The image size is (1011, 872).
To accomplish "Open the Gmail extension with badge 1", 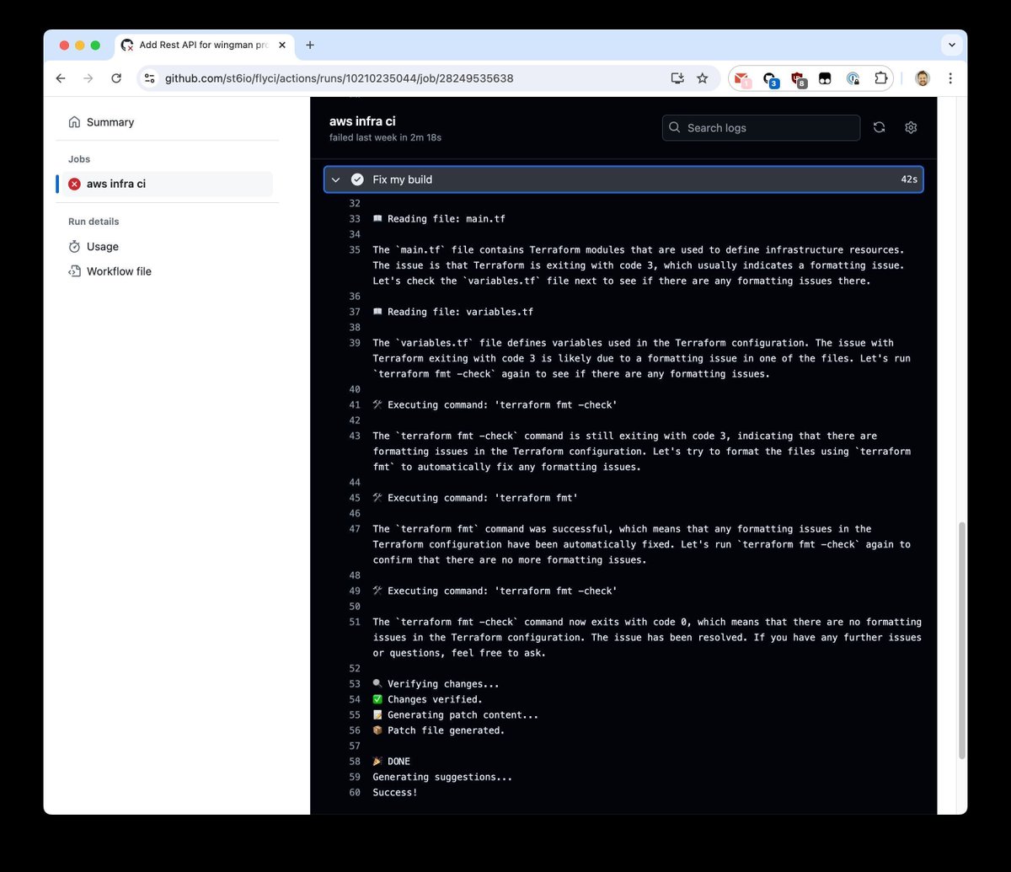I will (742, 78).
